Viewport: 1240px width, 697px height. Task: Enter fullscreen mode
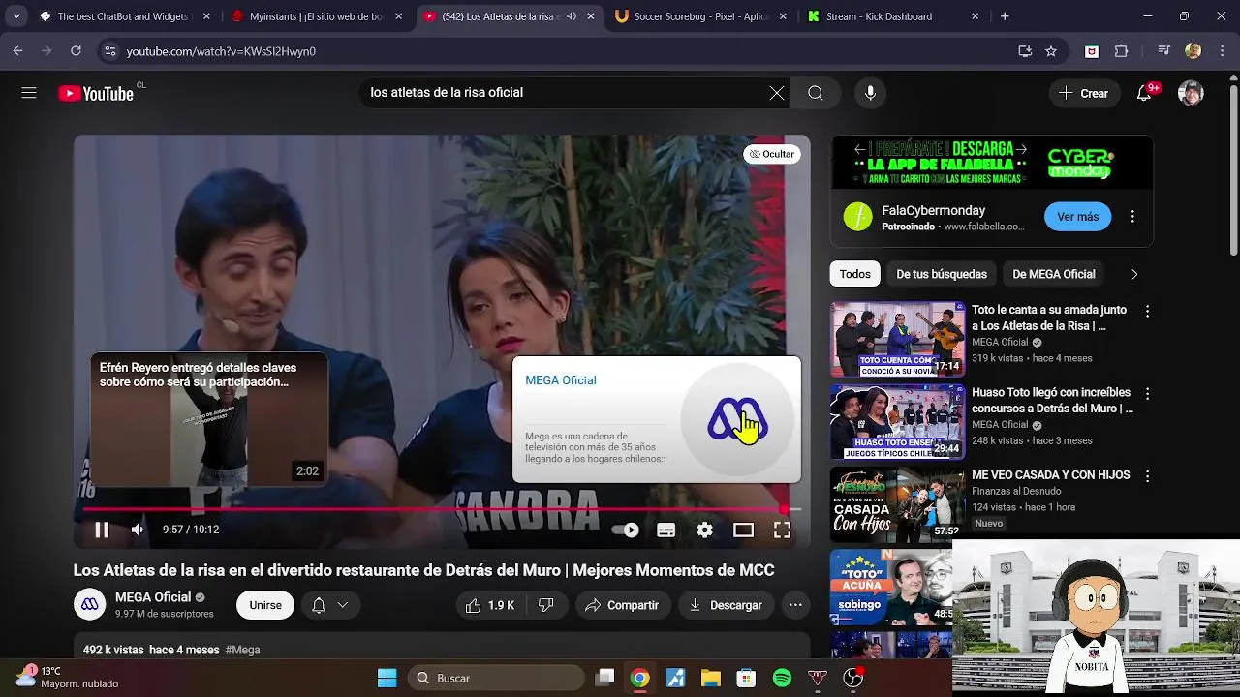click(782, 530)
